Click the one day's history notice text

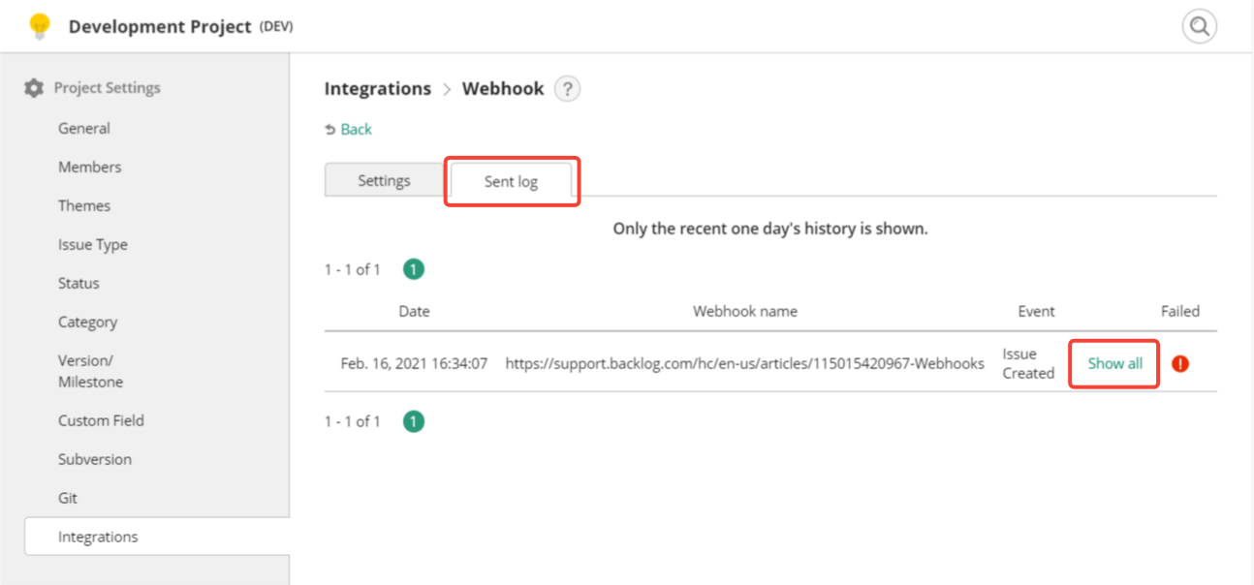point(770,230)
